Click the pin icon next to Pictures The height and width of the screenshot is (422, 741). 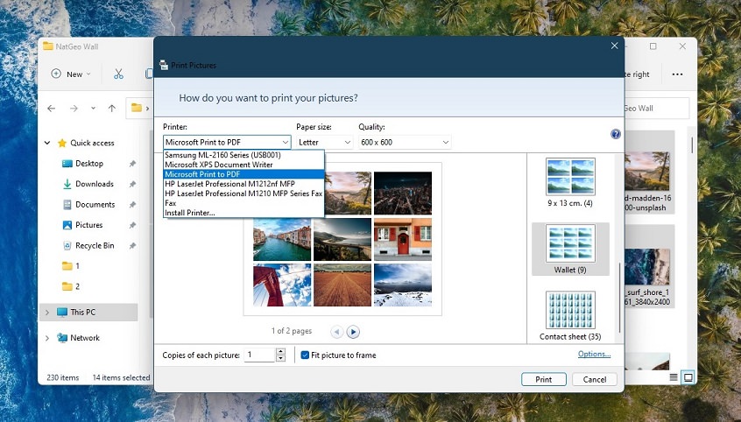pyautogui.click(x=132, y=225)
